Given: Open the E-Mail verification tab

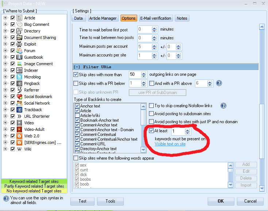Looking at the screenshot, I should [156, 18].
